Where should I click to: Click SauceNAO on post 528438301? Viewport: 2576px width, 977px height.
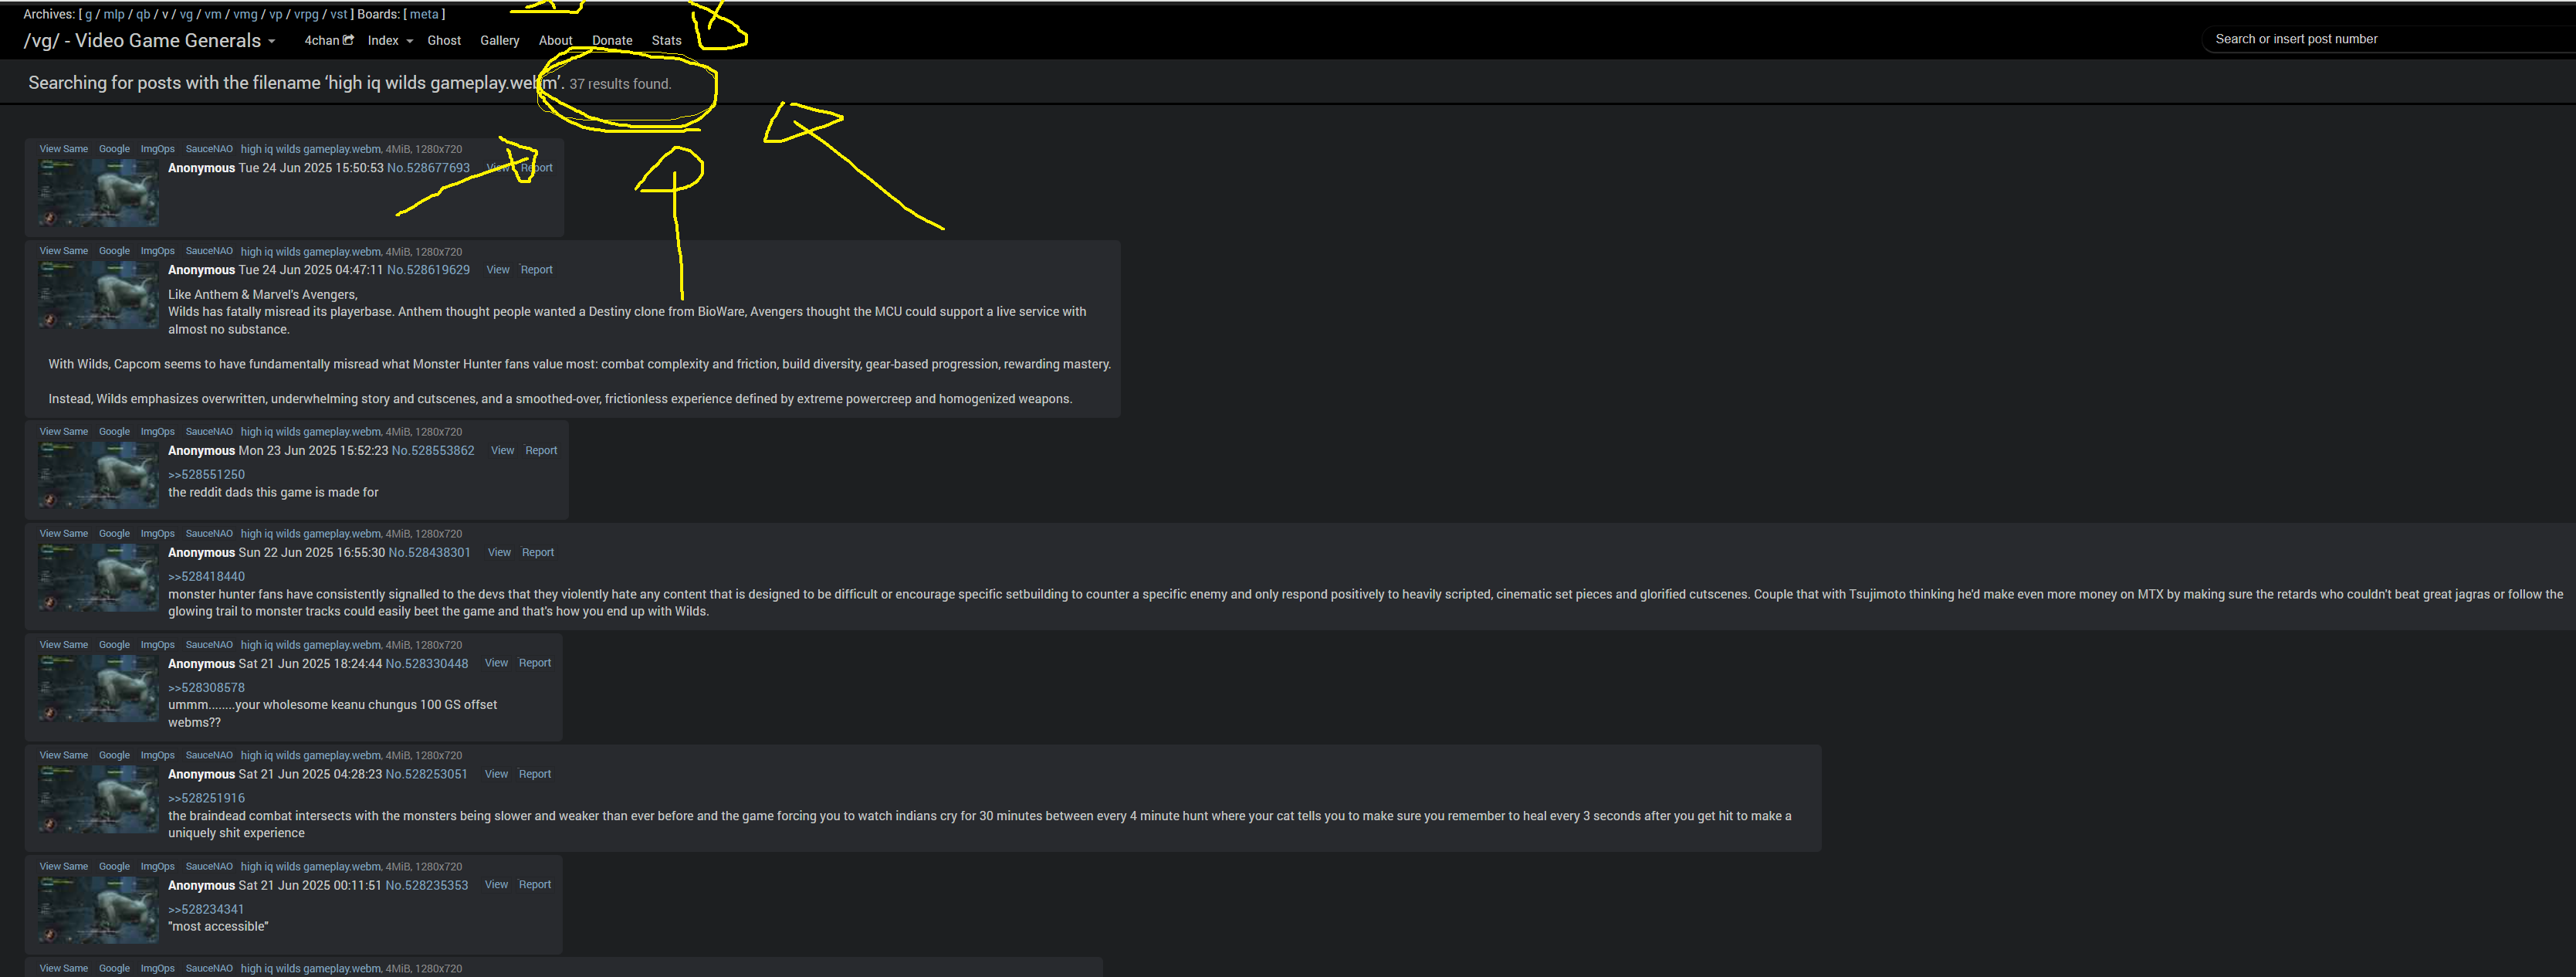(x=209, y=534)
